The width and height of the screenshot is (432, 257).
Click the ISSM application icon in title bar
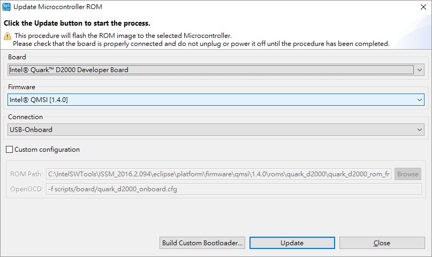(x=6, y=7)
